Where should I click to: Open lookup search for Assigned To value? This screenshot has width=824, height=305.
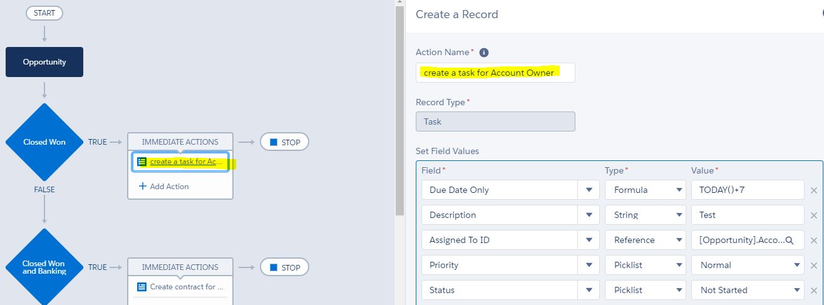[790, 240]
